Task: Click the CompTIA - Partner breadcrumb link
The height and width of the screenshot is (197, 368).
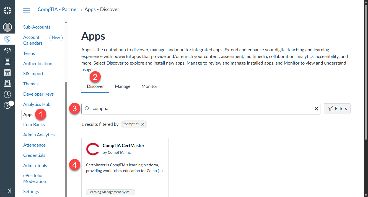Action: [x=58, y=9]
